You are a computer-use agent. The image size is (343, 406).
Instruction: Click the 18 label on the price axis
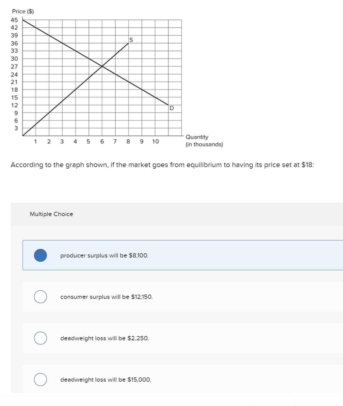pos(14,89)
